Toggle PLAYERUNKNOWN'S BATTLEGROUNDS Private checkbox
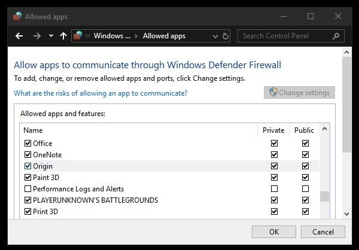The image size is (359, 250). 274,200
